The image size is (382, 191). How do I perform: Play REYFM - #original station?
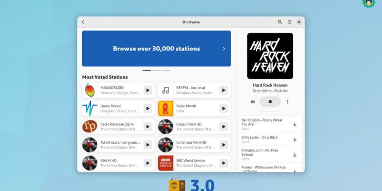223,90
